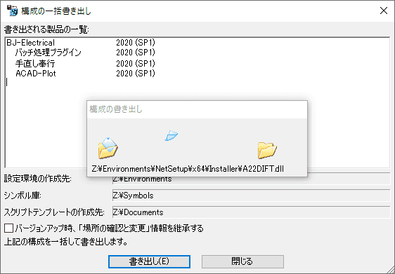Click 2020 (SP1) version of ACAD-Plot
Image resolution: width=395 pixels, height=274 pixels.
click(136, 74)
